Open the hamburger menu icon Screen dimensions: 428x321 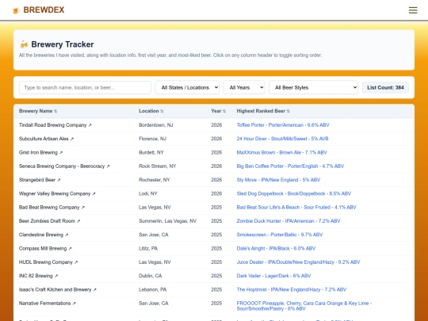tap(413, 10)
